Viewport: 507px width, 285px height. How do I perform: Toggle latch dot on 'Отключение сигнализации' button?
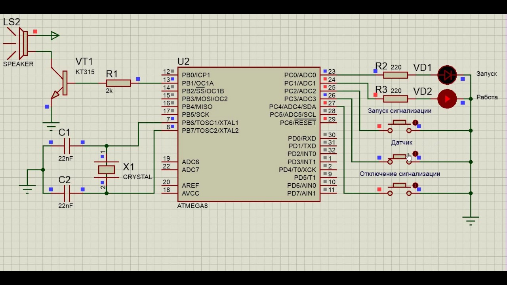[x=415, y=185]
